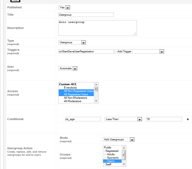The width and height of the screenshot is (192, 169).
Task: Click the Triggers text field
Action: pos(86,51)
